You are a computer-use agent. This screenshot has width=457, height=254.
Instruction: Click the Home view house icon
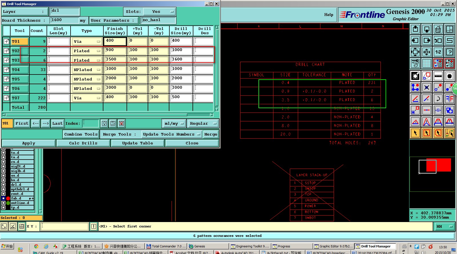click(x=438, y=29)
